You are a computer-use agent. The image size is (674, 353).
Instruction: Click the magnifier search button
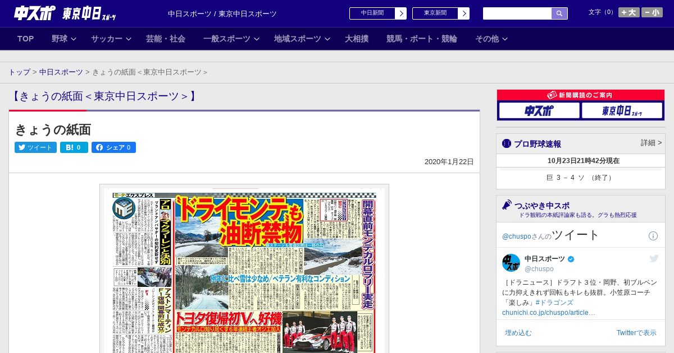click(559, 13)
